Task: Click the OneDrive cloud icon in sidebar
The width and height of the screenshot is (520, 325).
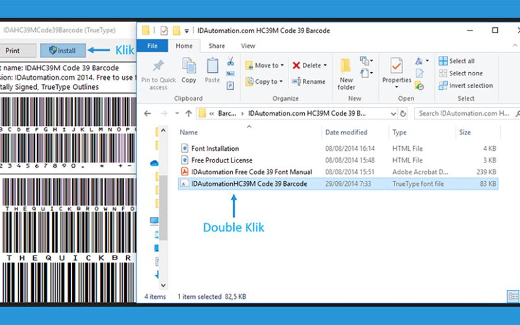Action: tap(154, 163)
